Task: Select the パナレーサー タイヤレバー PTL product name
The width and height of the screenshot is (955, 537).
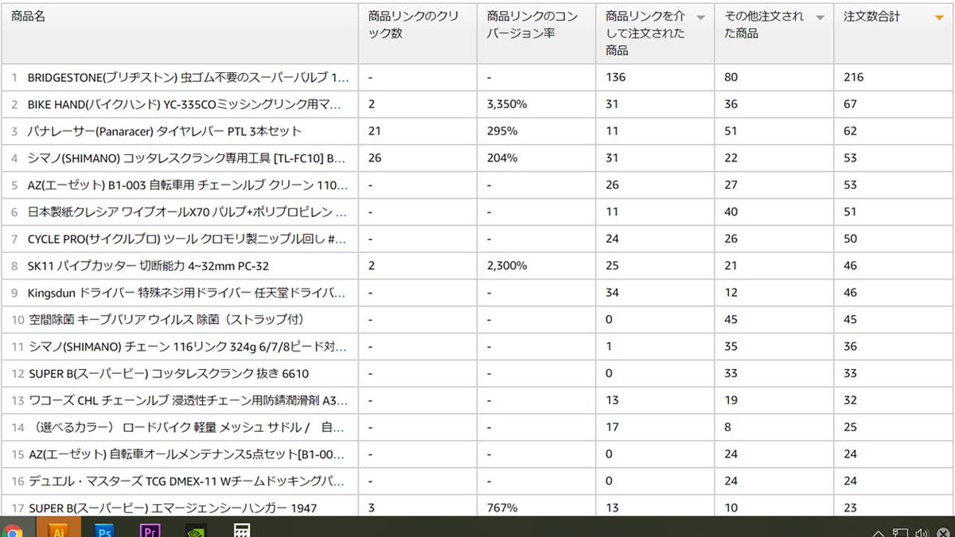Action: click(x=164, y=131)
